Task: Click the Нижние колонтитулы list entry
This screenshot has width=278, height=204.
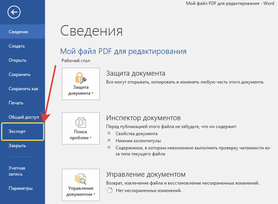Action: (138, 141)
